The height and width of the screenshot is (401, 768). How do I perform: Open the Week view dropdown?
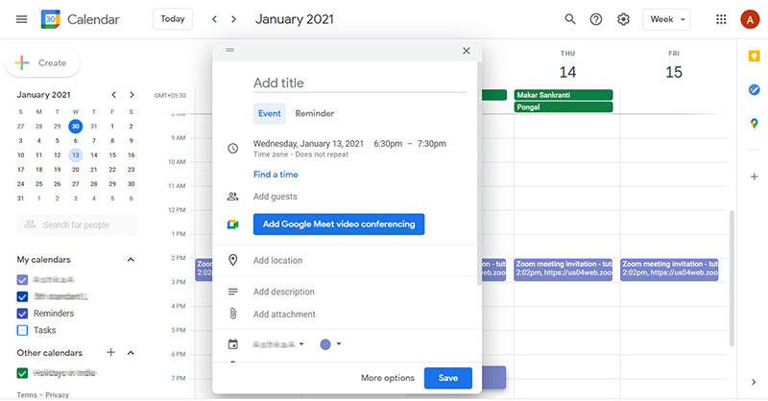[x=666, y=19]
